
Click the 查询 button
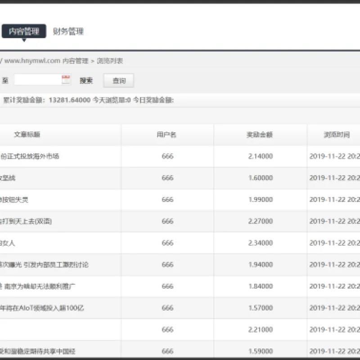coord(119,81)
